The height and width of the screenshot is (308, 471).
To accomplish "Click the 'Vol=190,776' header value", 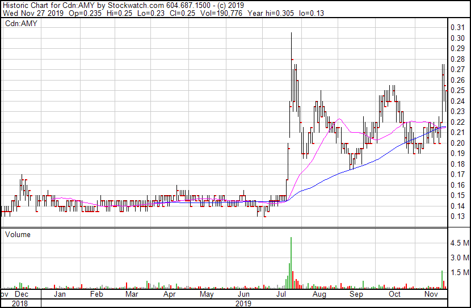I will coord(221,13).
